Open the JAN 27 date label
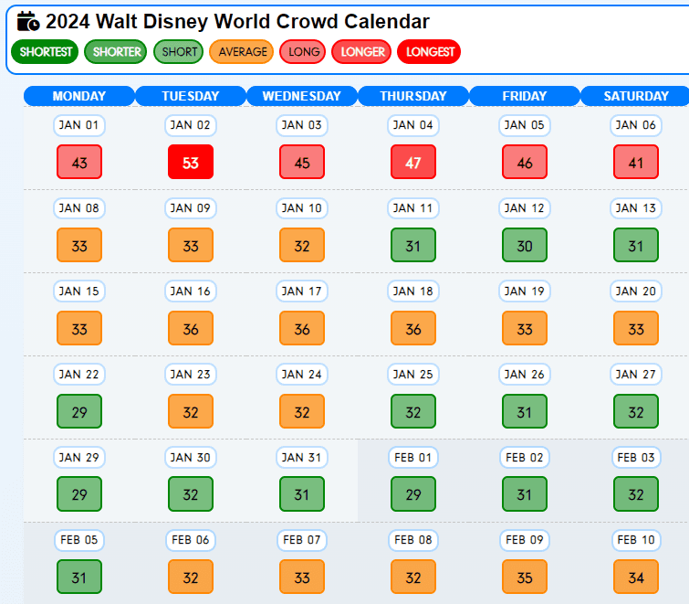 pos(636,375)
